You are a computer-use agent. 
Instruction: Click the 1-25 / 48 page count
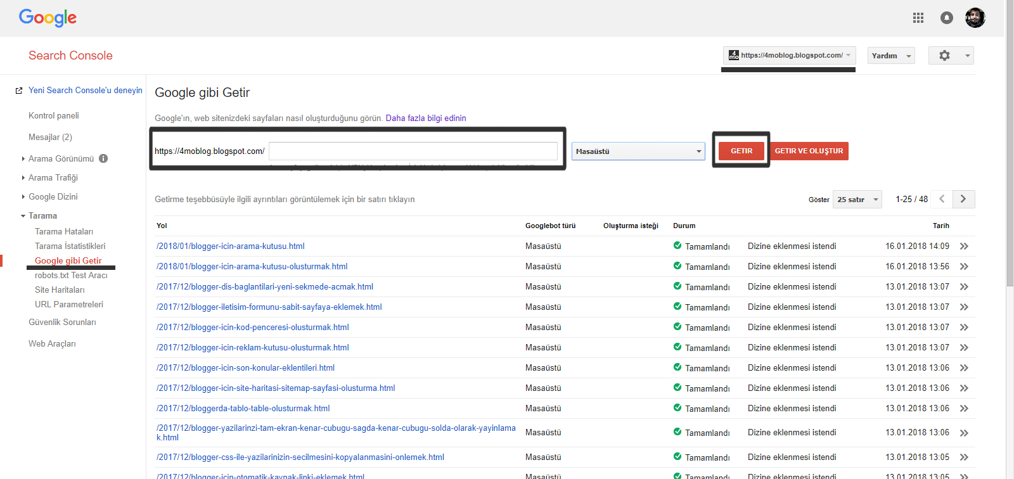coord(911,199)
